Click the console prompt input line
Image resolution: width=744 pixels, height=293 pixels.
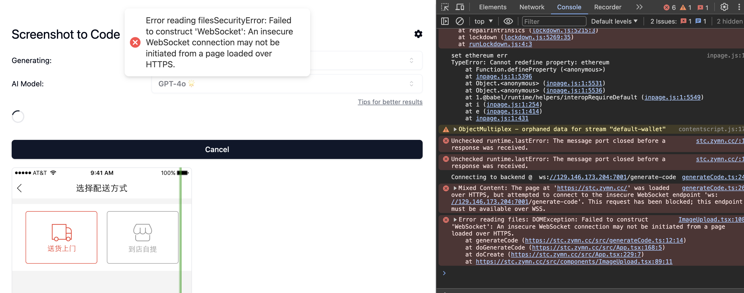pos(592,273)
